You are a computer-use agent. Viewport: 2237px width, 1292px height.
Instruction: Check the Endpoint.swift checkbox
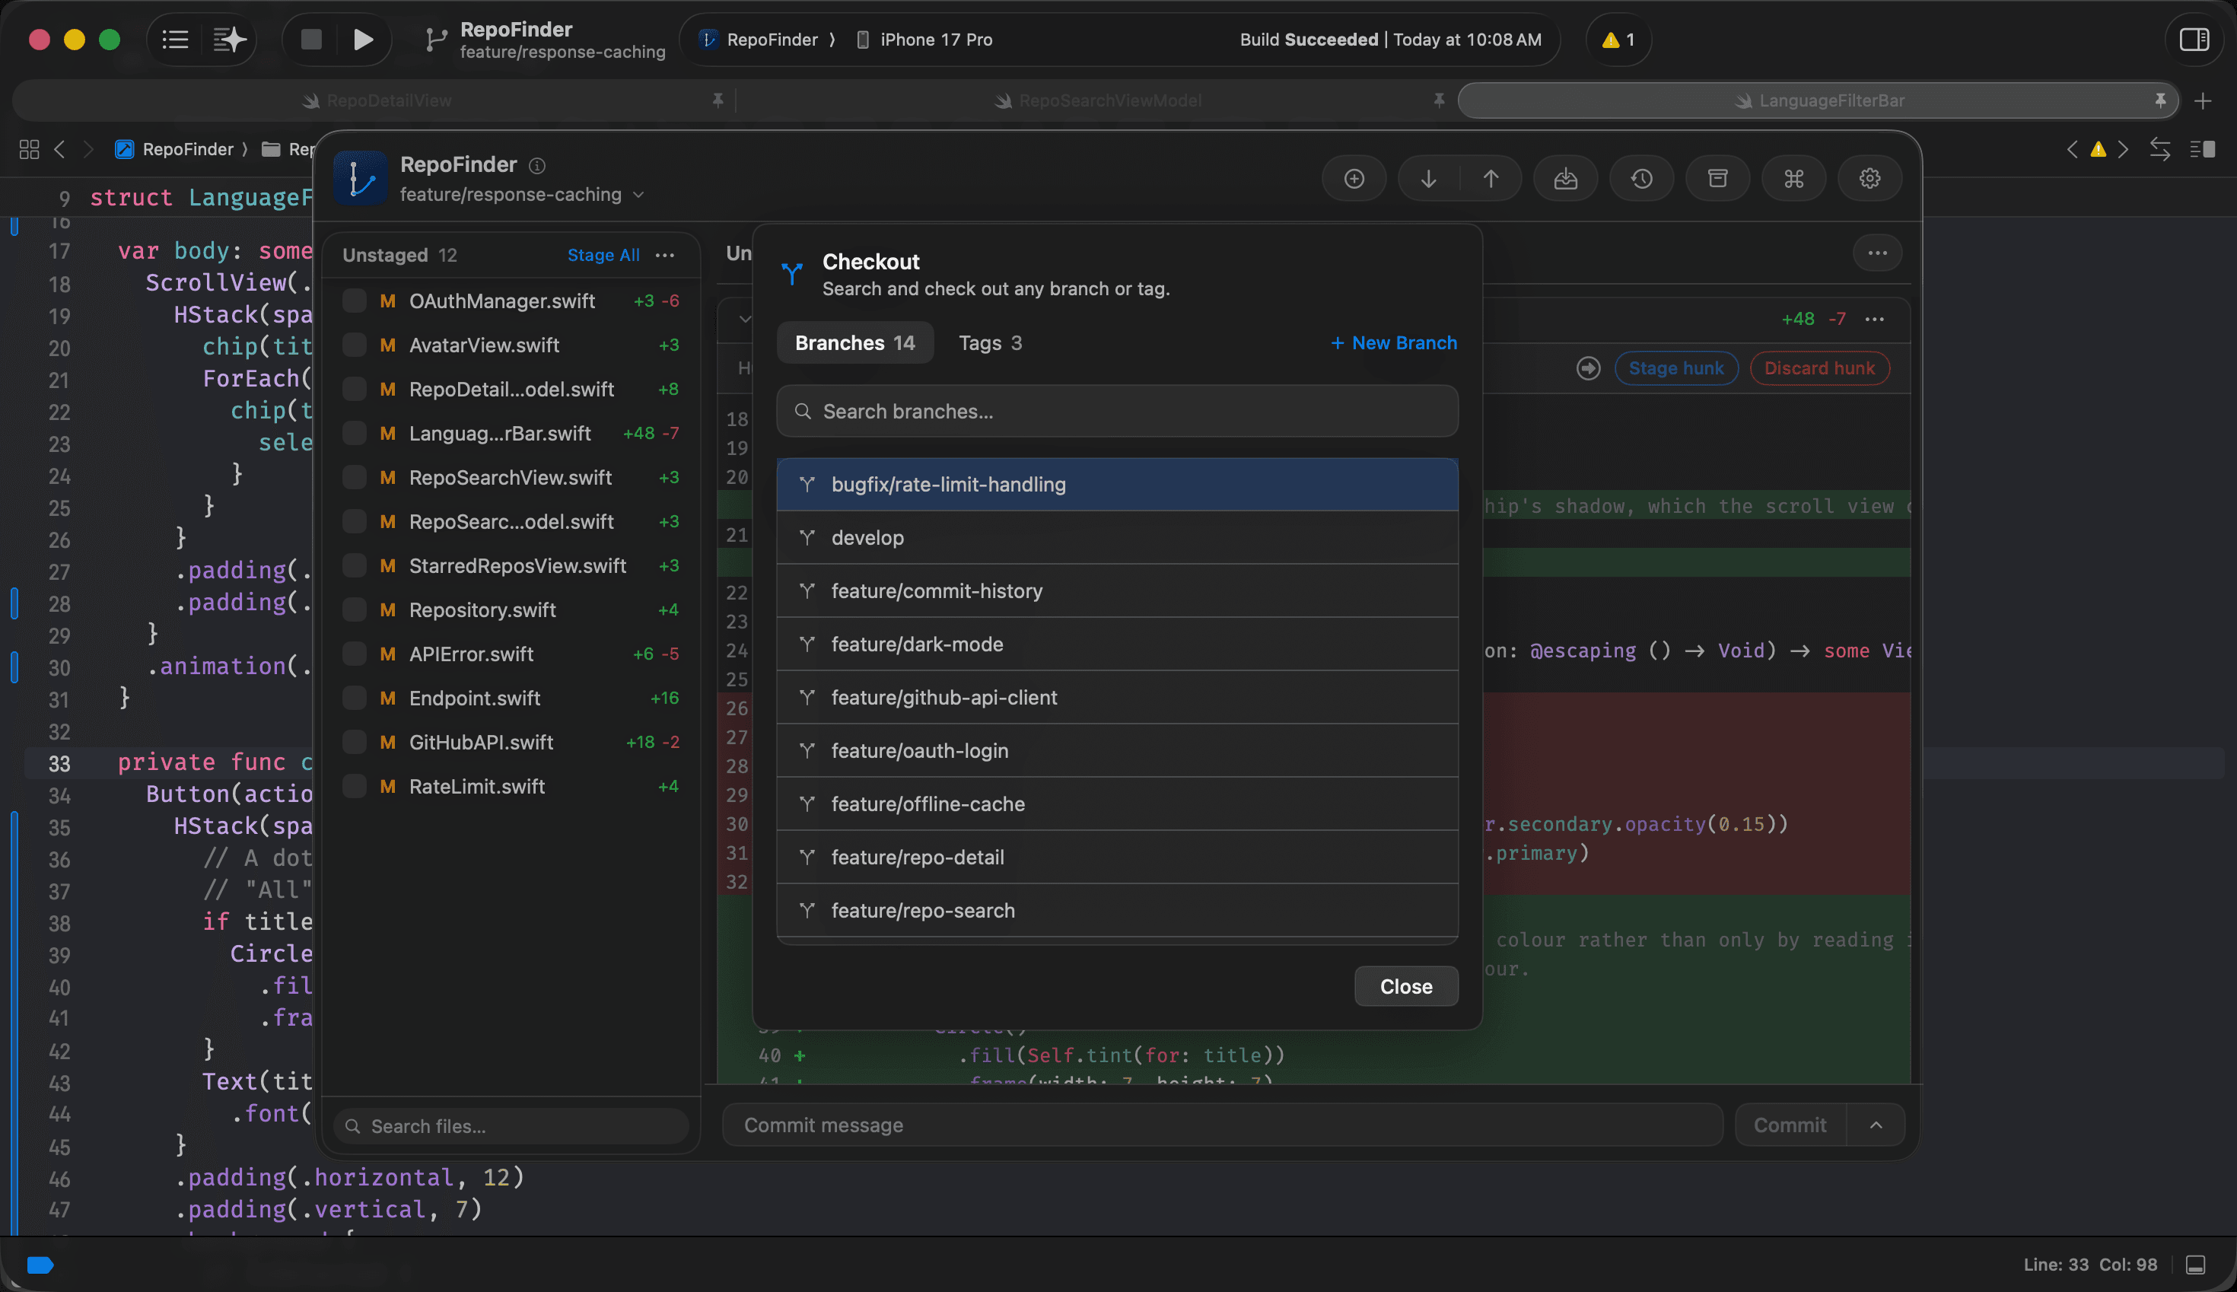tap(354, 699)
